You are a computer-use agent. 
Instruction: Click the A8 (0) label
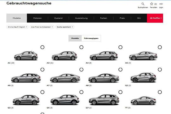[x=89, y=85]
